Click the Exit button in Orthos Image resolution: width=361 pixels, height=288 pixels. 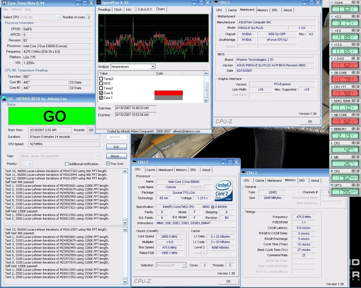[116, 147]
